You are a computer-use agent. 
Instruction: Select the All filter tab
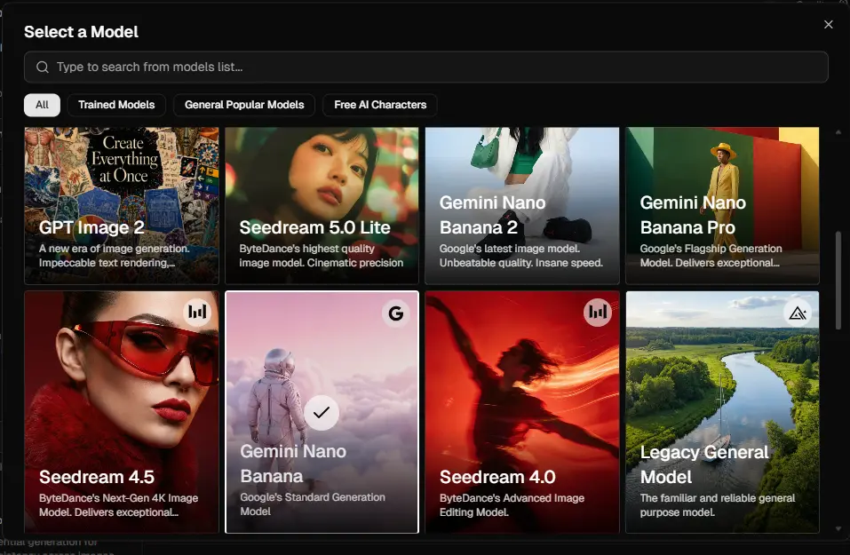click(x=43, y=105)
